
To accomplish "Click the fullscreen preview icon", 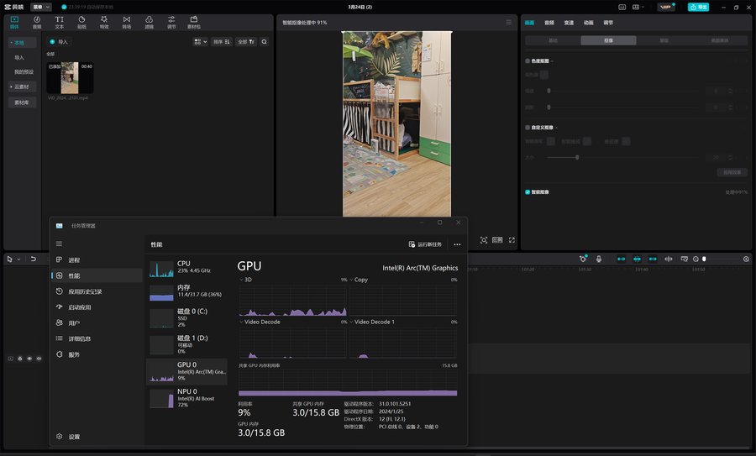I will (512, 240).
